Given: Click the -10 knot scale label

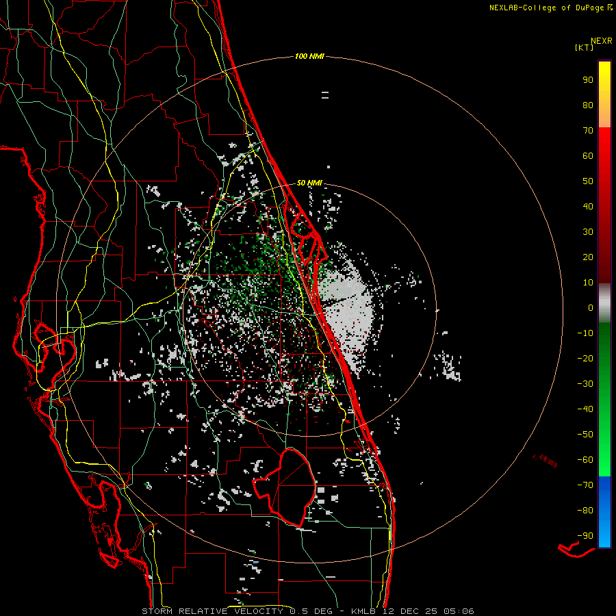Looking at the screenshot, I should (x=585, y=333).
